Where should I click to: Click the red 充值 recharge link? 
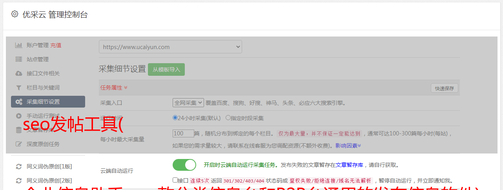56,45
